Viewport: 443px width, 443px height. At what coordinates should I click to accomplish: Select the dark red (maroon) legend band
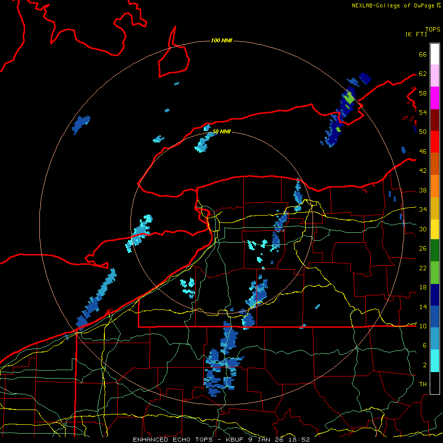click(435, 120)
